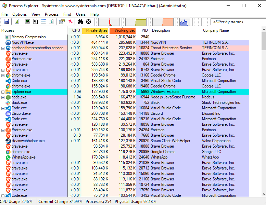
Task: Click the Memory Compression process icon
Action: 8,37
